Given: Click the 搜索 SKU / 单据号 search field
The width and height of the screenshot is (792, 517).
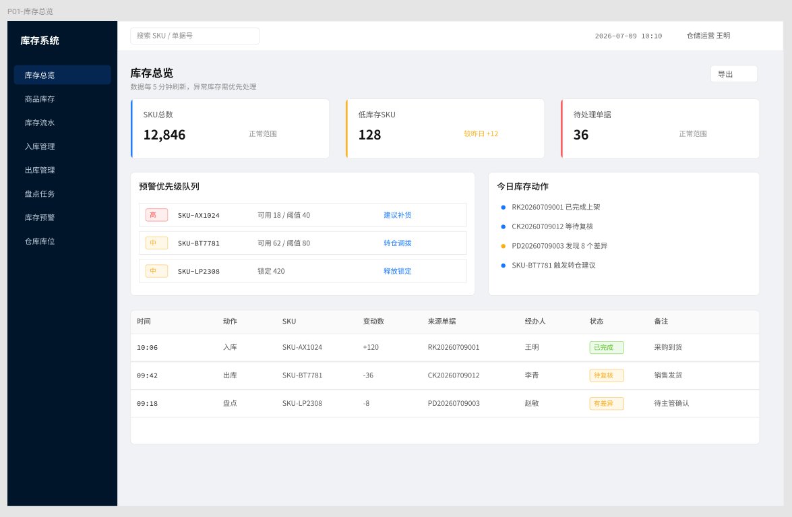Looking at the screenshot, I should (x=195, y=36).
